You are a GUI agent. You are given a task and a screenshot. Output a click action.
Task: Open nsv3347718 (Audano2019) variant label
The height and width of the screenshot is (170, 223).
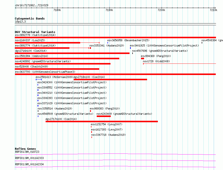(x=108, y=135)
